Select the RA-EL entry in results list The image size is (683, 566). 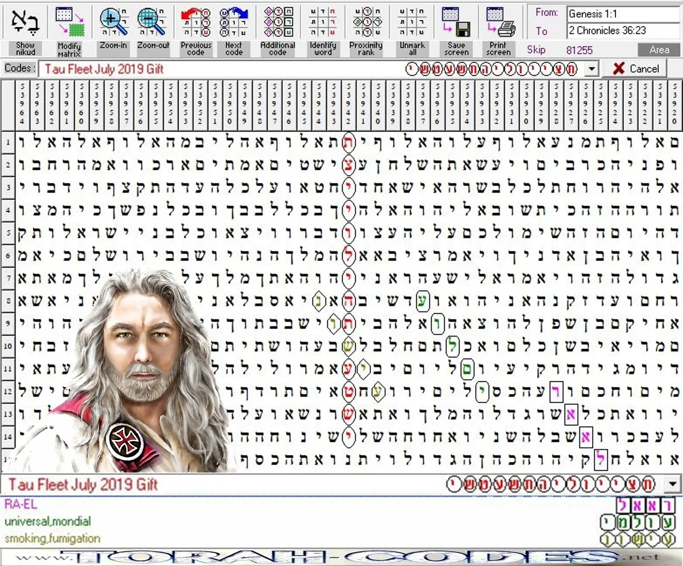tap(21, 504)
